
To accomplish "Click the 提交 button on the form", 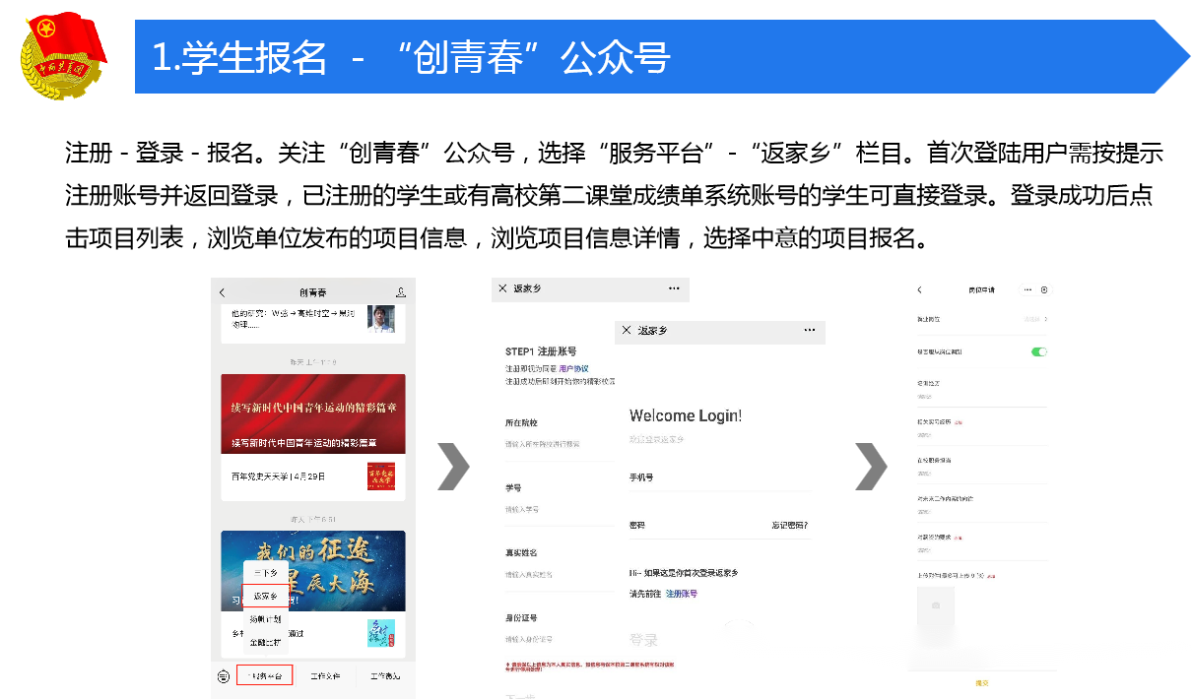I will coord(981,683).
